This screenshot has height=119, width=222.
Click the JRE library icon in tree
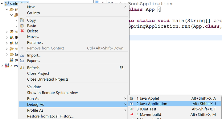click(x=12, y=37)
